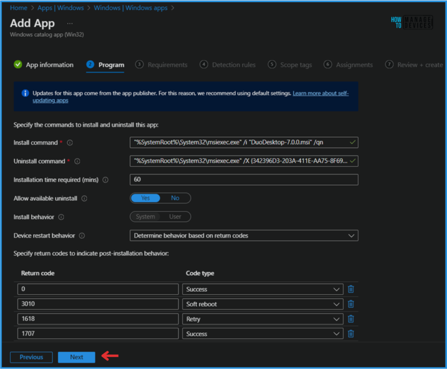Viewport: 447px width, 369px height.
Task: Delete the return code 0 row
Action: (351, 289)
